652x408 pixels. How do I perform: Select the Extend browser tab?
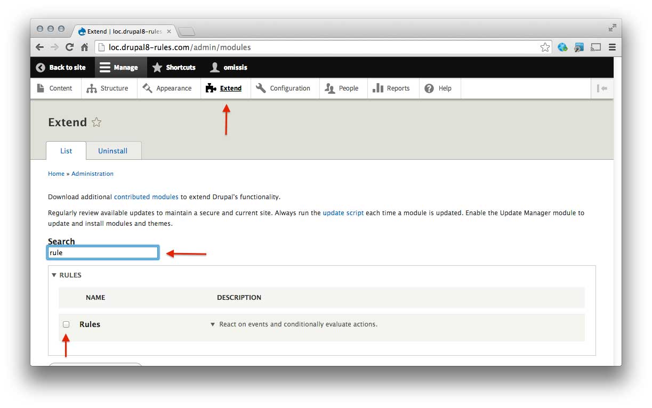(x=125, y=31)
